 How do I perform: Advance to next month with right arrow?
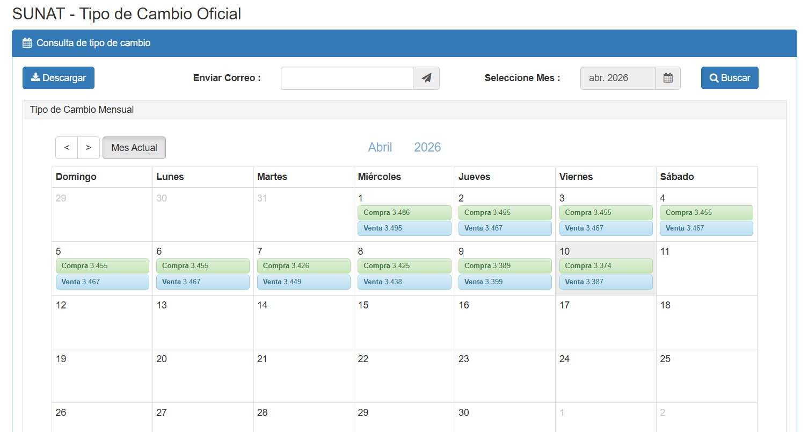point(89,148)
